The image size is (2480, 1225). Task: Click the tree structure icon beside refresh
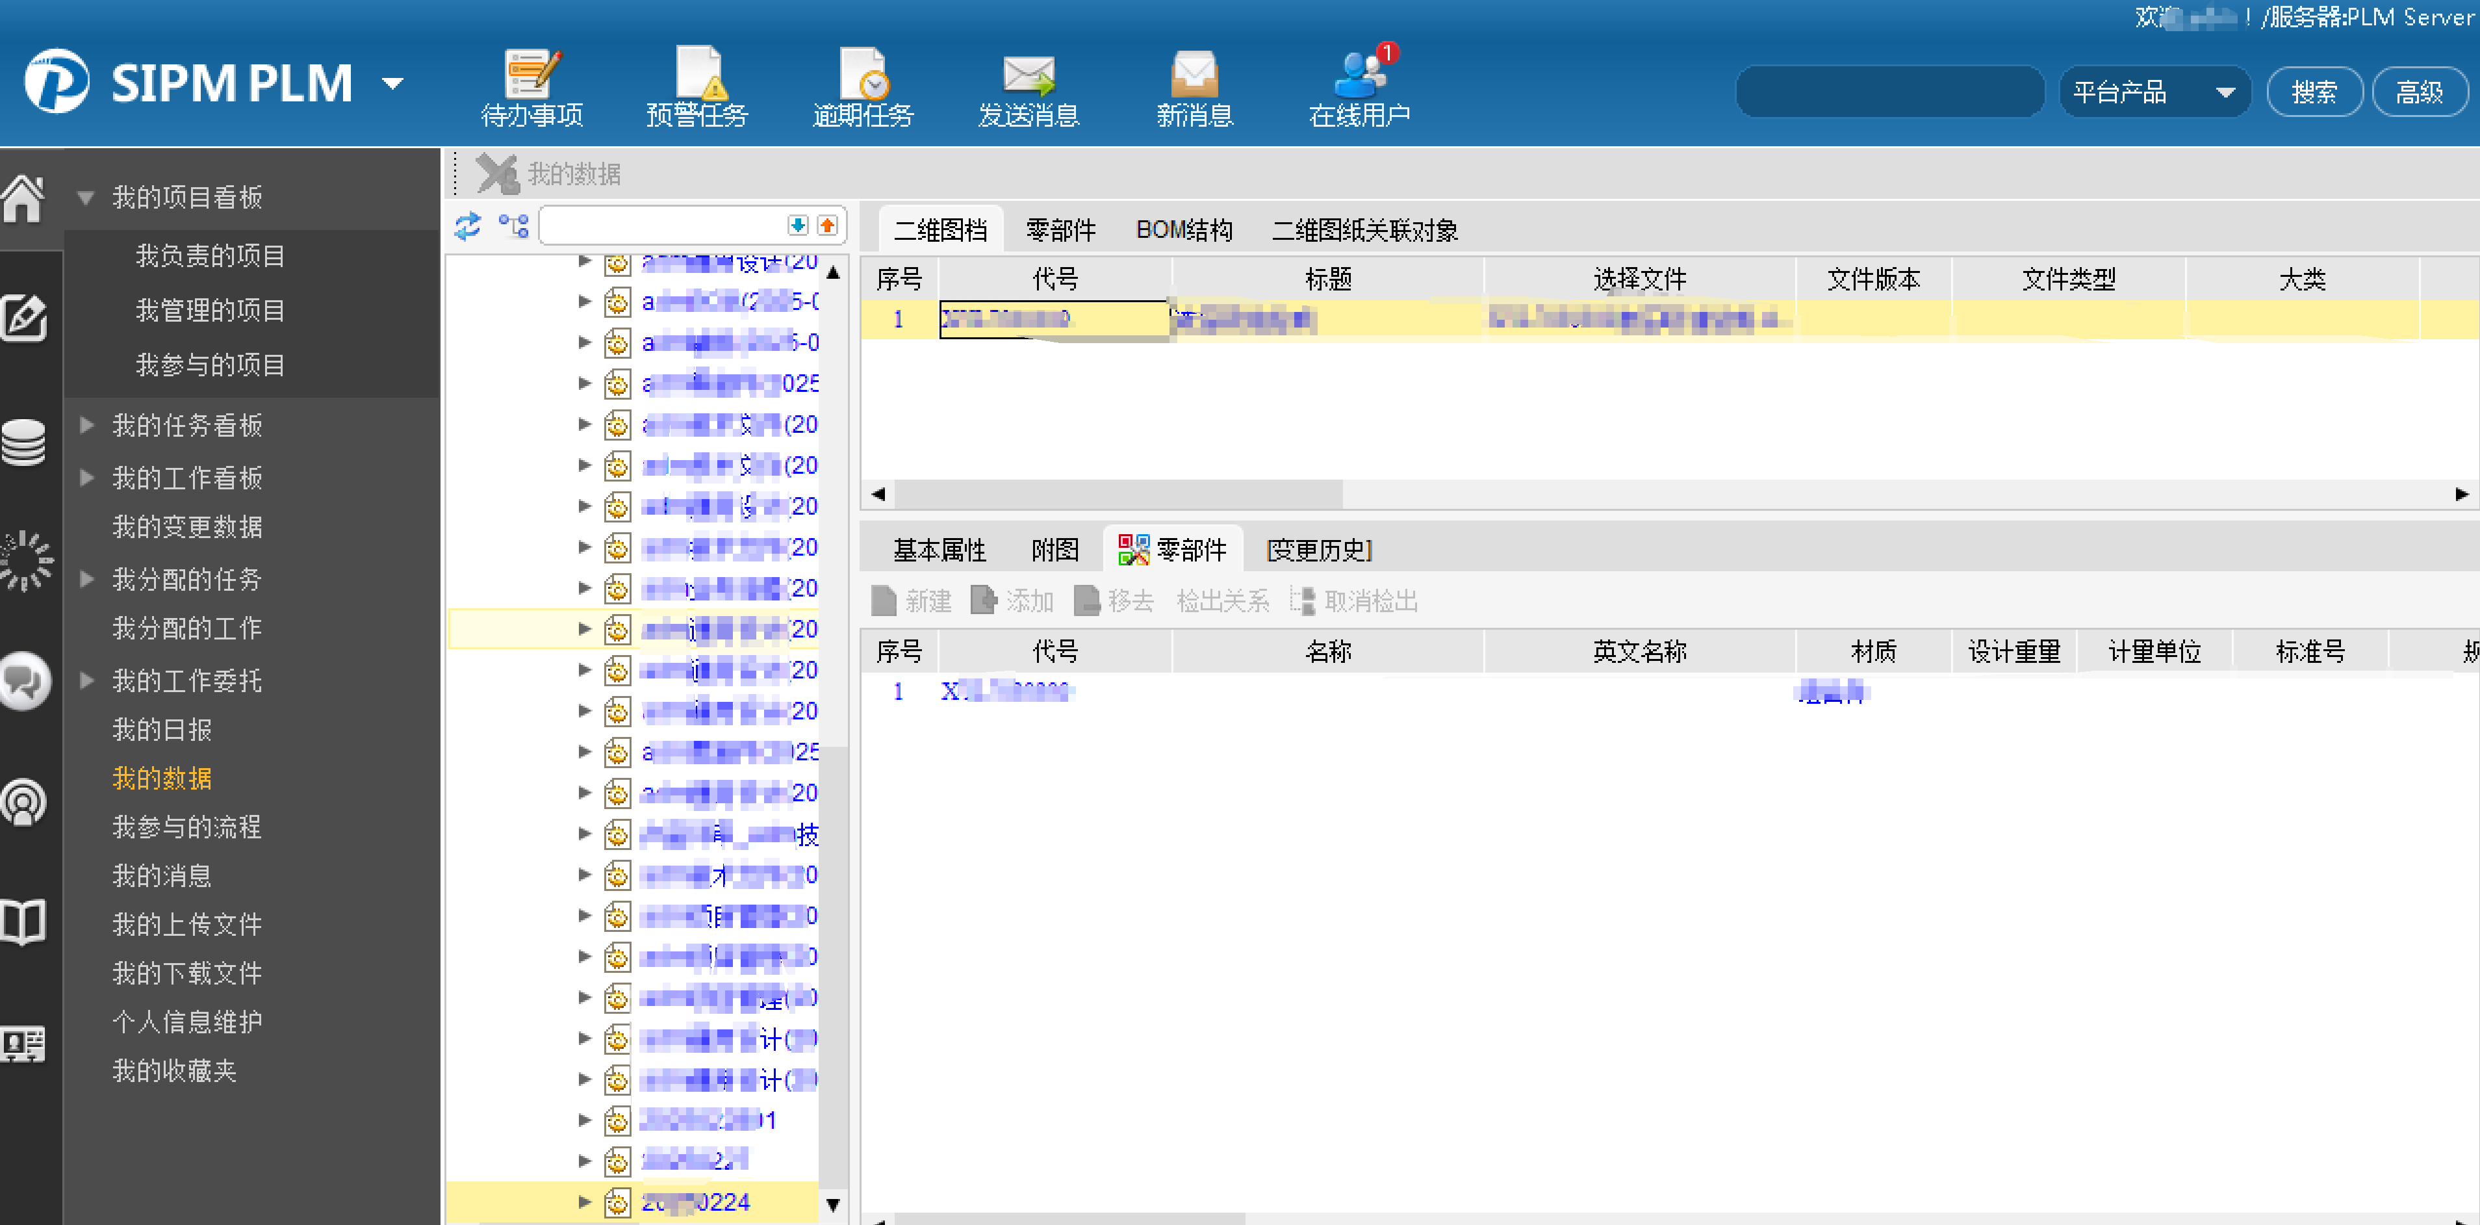point(513,226)
